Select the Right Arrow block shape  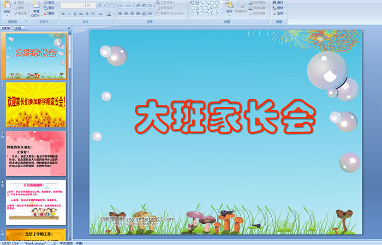tap(212, 8)
